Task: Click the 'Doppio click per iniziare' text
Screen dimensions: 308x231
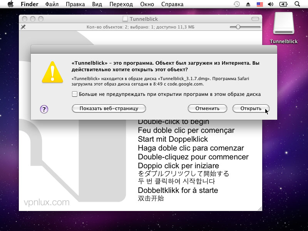Action: 178,166
